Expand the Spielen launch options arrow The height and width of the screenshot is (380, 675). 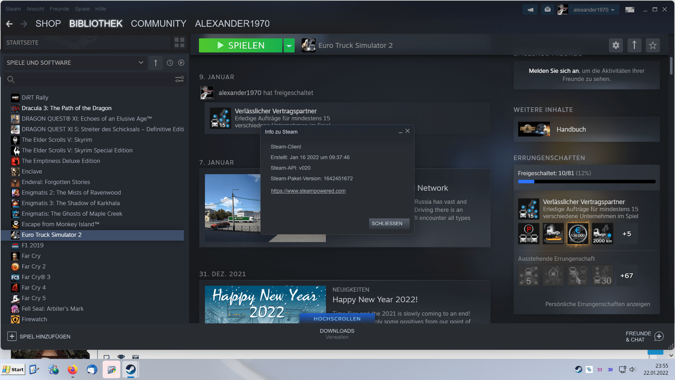(x=289, y=45)
